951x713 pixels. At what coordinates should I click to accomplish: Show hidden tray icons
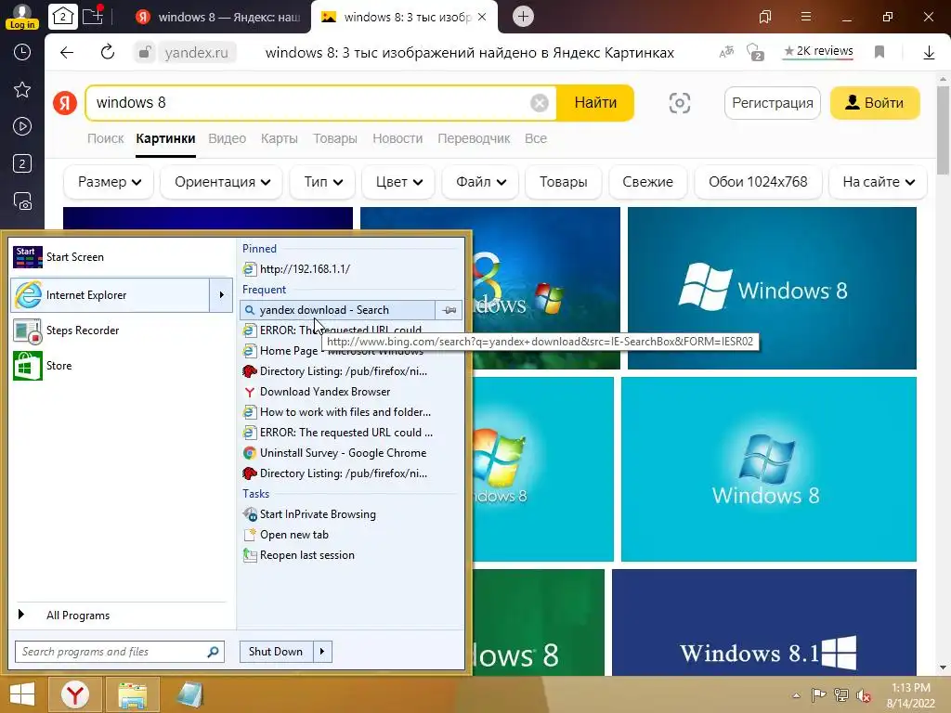click(796, 695)
